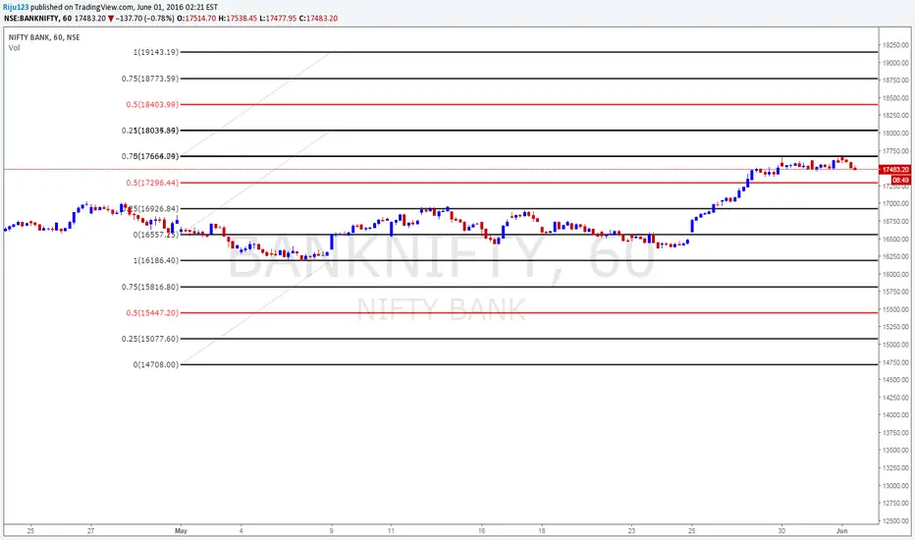Click the 16500.00 price axis label
The height and width of the screenshot is (540, 915).
click(895, 239)
